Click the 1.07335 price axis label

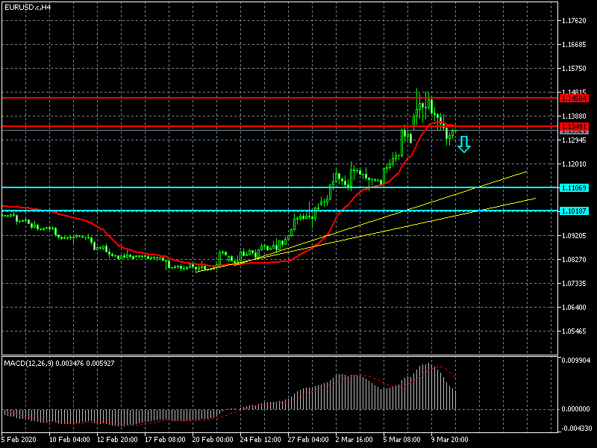point(574,284)
